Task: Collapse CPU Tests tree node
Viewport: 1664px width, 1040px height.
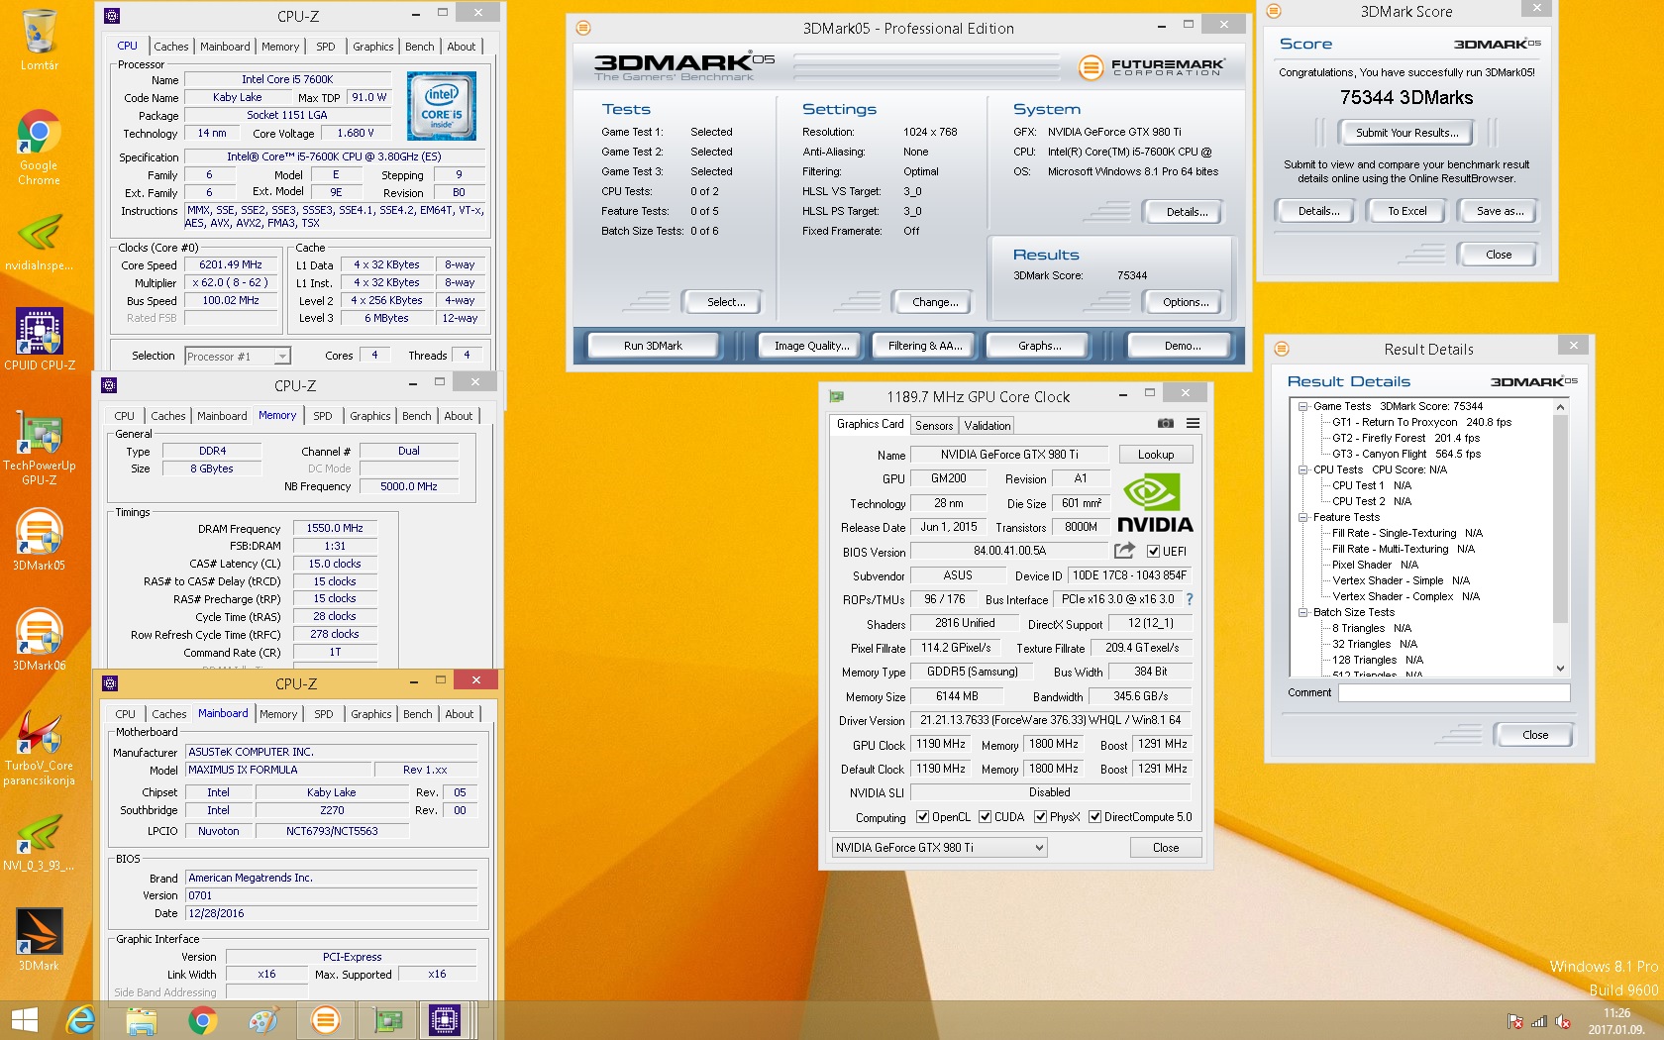Action: tap(1303, 469)
